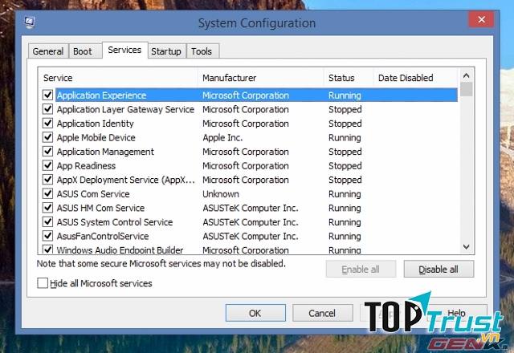The width and height of the screenshot is (514, 353).
Task: Sort by the Manufacturer column header
Action: click(260, 78)
